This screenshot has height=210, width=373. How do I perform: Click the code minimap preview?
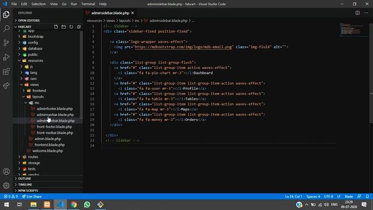tap(353, 30)
